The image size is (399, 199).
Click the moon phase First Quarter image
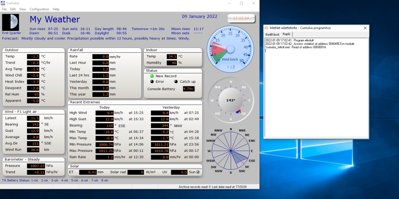(x=11, y=23)
